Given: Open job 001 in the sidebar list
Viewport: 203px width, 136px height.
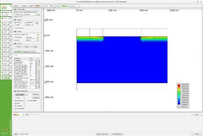Looking at the screenshot, I should click(6, 18).
